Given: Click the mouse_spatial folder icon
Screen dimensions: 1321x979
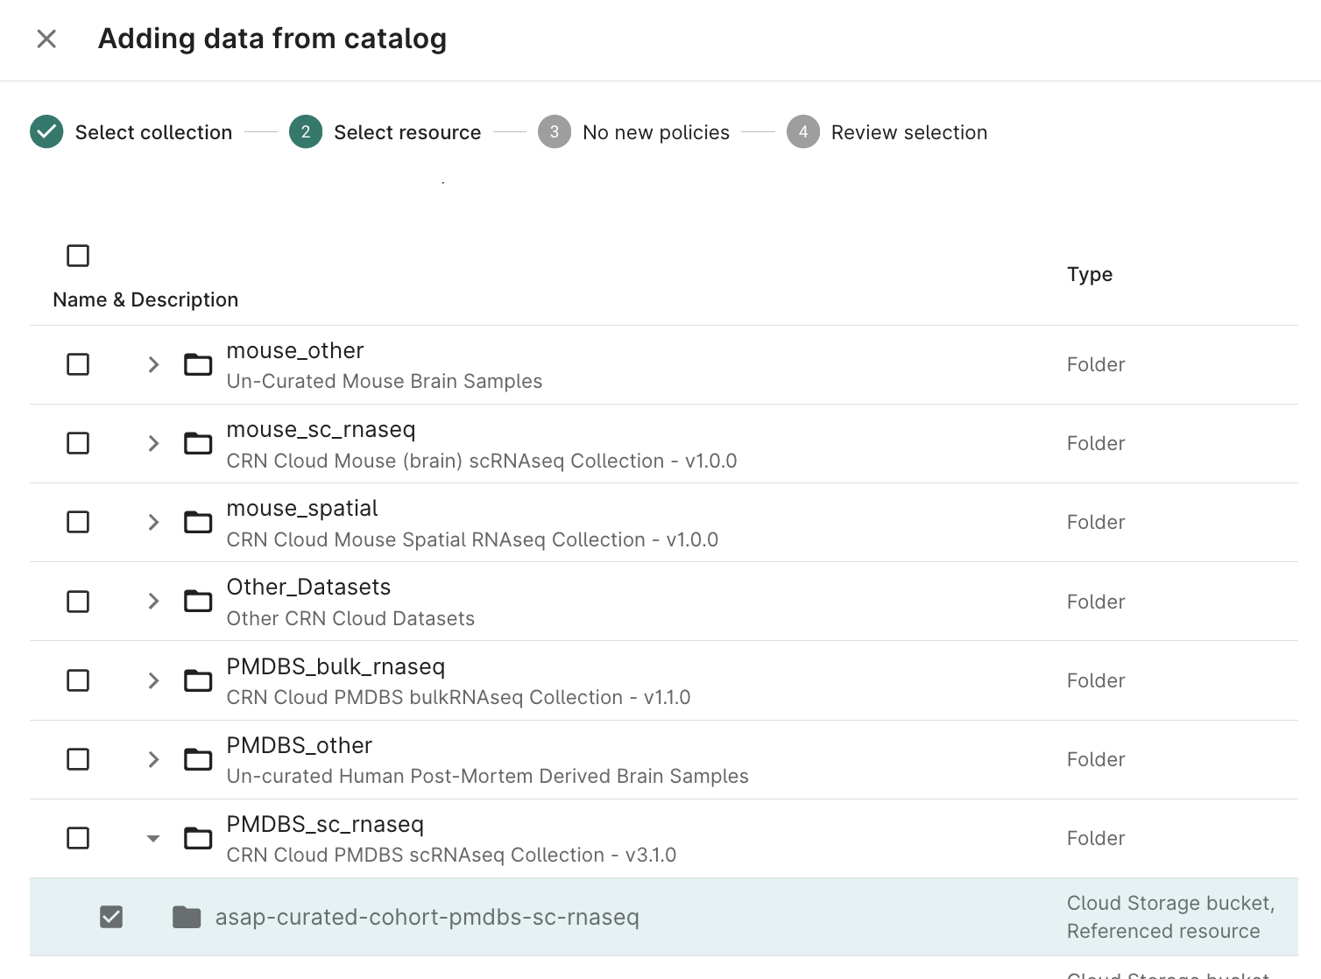Looking at the screenshot, I should tap(198, 522).
